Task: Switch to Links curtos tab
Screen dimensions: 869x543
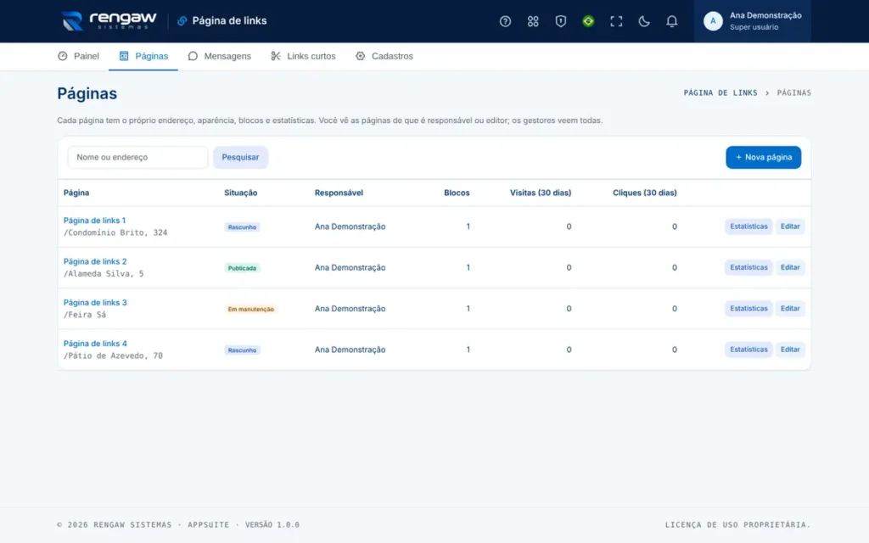Action: [x=303, y=56]
